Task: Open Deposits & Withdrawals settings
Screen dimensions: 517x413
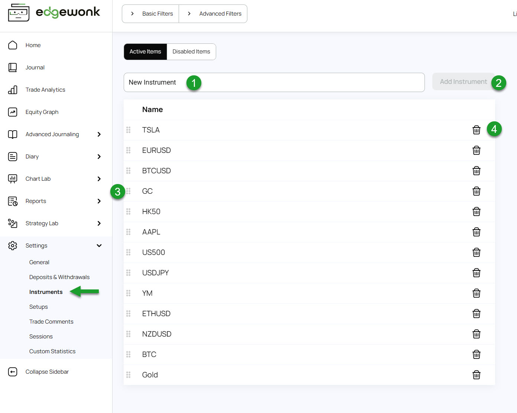Action: point(59,277)
